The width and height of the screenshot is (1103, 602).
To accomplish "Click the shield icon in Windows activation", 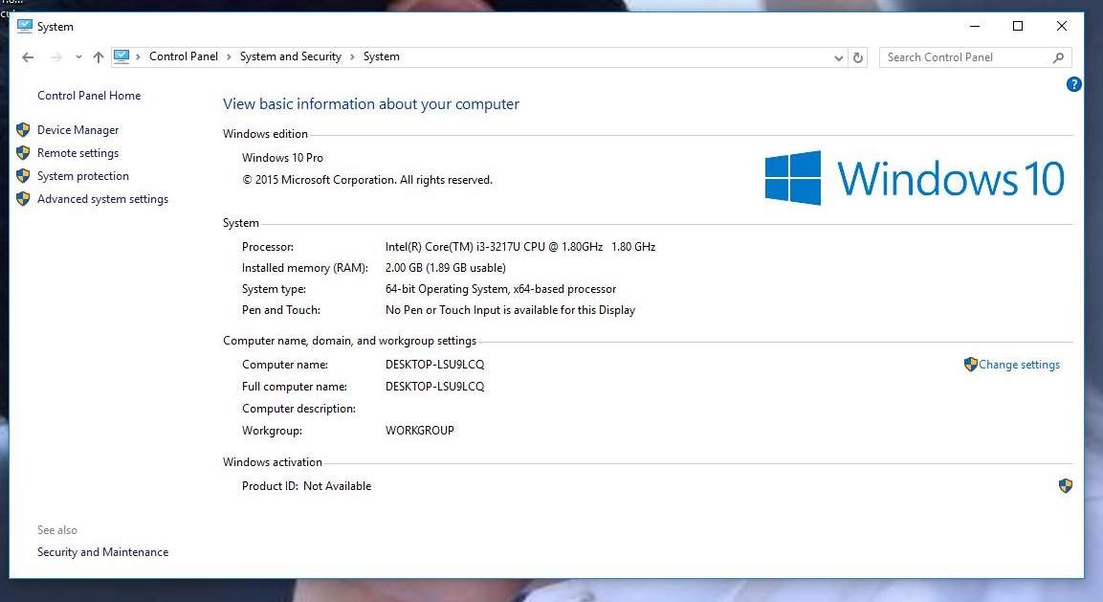I will [x=1065, y=486].
